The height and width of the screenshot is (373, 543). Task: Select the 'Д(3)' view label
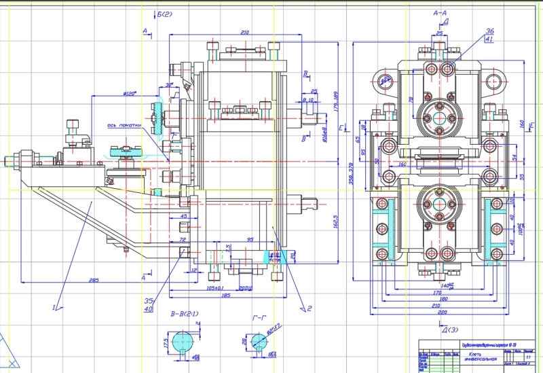[x=450, y=330]
